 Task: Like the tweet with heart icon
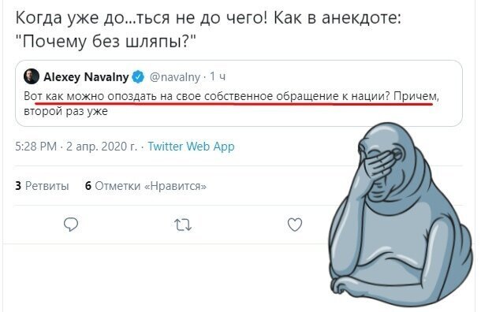pos(295,225)
